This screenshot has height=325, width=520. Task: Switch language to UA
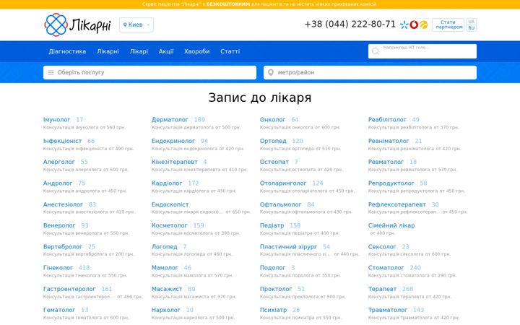coord(471,22)
